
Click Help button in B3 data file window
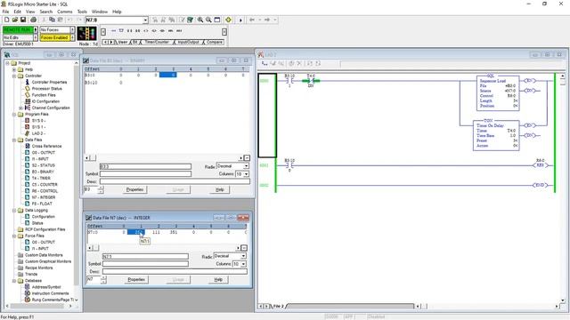220,189
